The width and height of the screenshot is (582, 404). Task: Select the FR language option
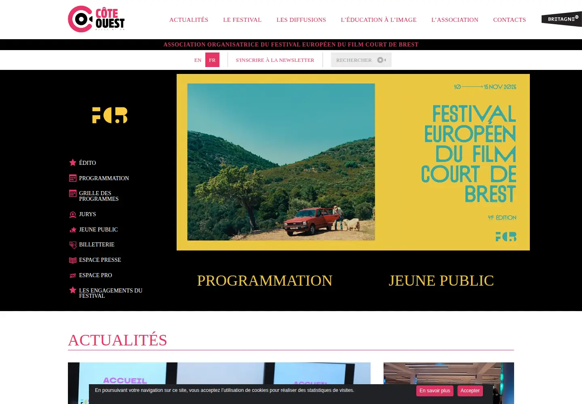tap(212, 60)
